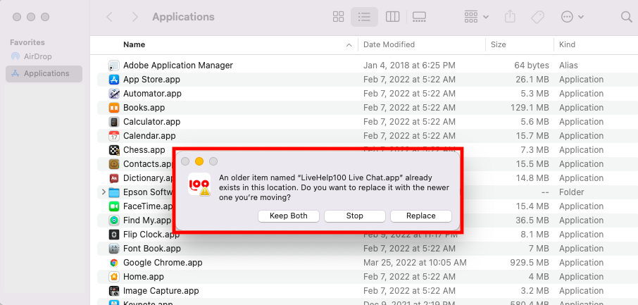Sort by the Date Modified column
Screen dimensions: 638x305
(389, 45)
